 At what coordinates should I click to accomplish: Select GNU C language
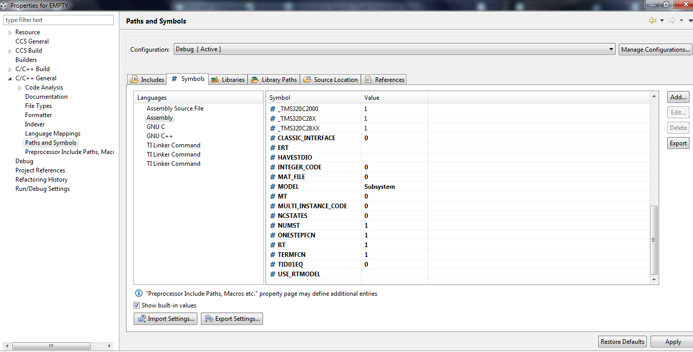point(156,127)
